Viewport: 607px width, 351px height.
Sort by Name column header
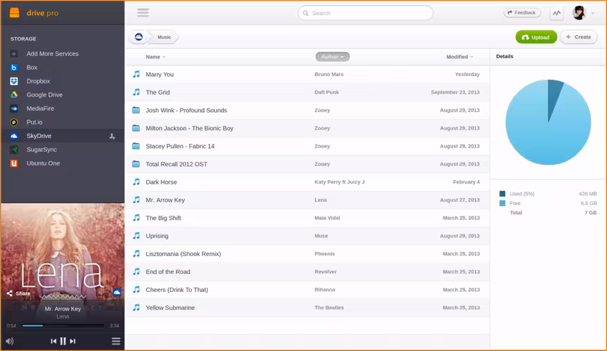(155, 57)
